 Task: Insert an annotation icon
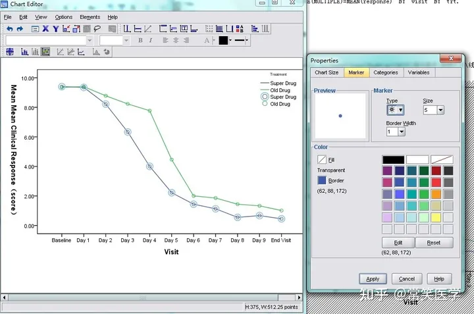tap(173, 29)
